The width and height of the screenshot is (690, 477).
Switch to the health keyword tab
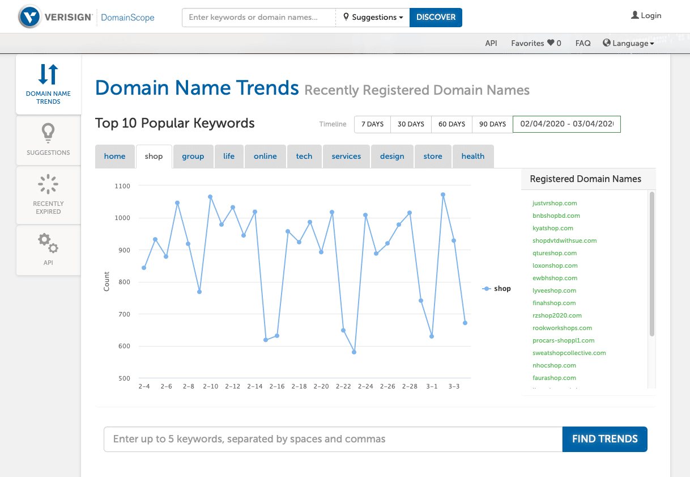[473, 157]
